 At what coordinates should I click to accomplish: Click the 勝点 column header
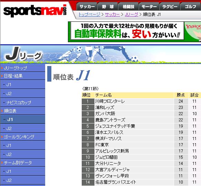(181, 95)
